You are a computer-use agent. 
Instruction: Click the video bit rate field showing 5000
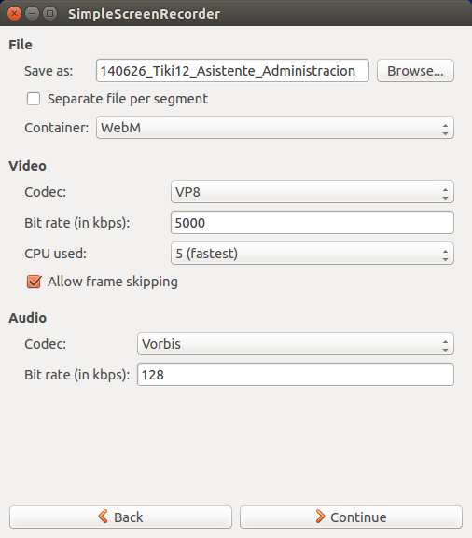[312, 223]
